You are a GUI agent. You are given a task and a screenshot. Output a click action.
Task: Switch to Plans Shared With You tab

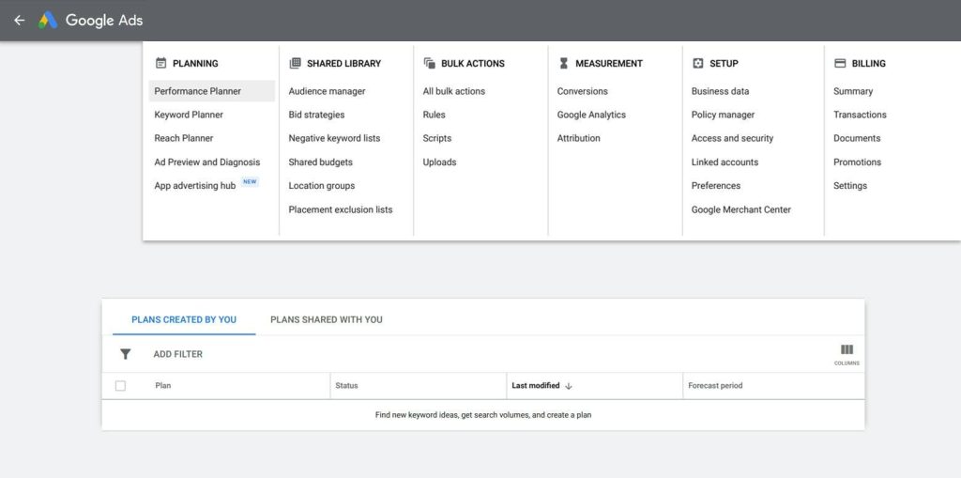click(x=326, y=319)
